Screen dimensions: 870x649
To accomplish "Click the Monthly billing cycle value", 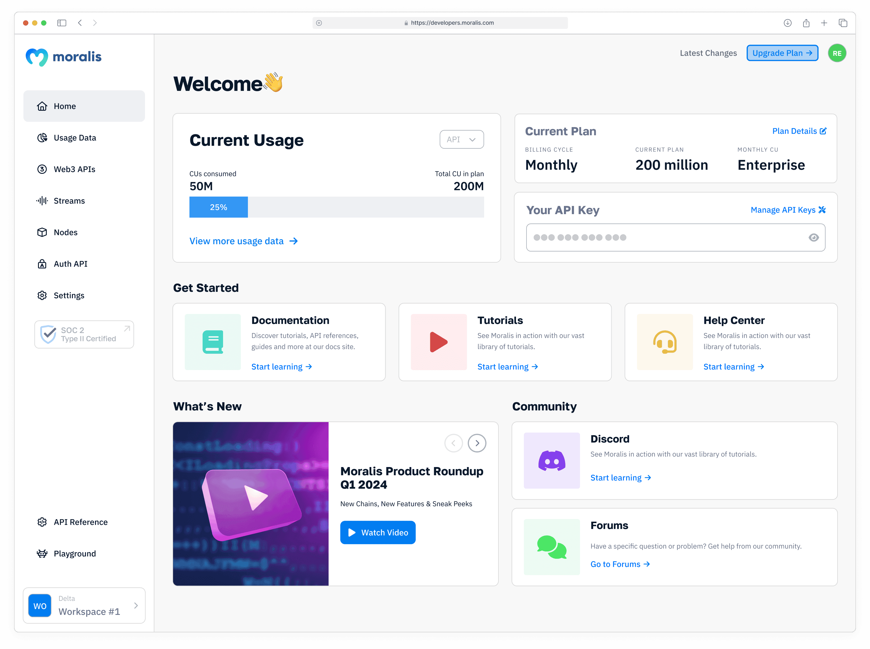I will pyautogui.click(x=551, y=165).
